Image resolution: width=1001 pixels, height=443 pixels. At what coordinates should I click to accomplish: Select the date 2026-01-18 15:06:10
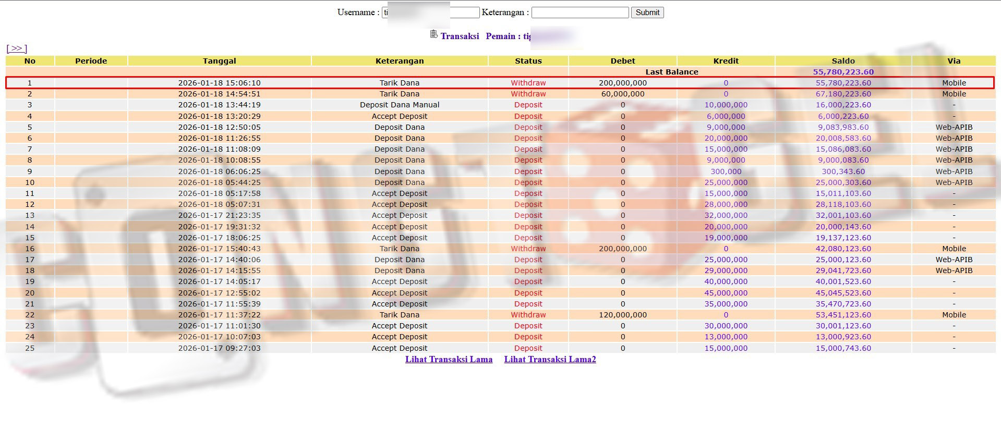pyautogui.click(x=219, y=83)
